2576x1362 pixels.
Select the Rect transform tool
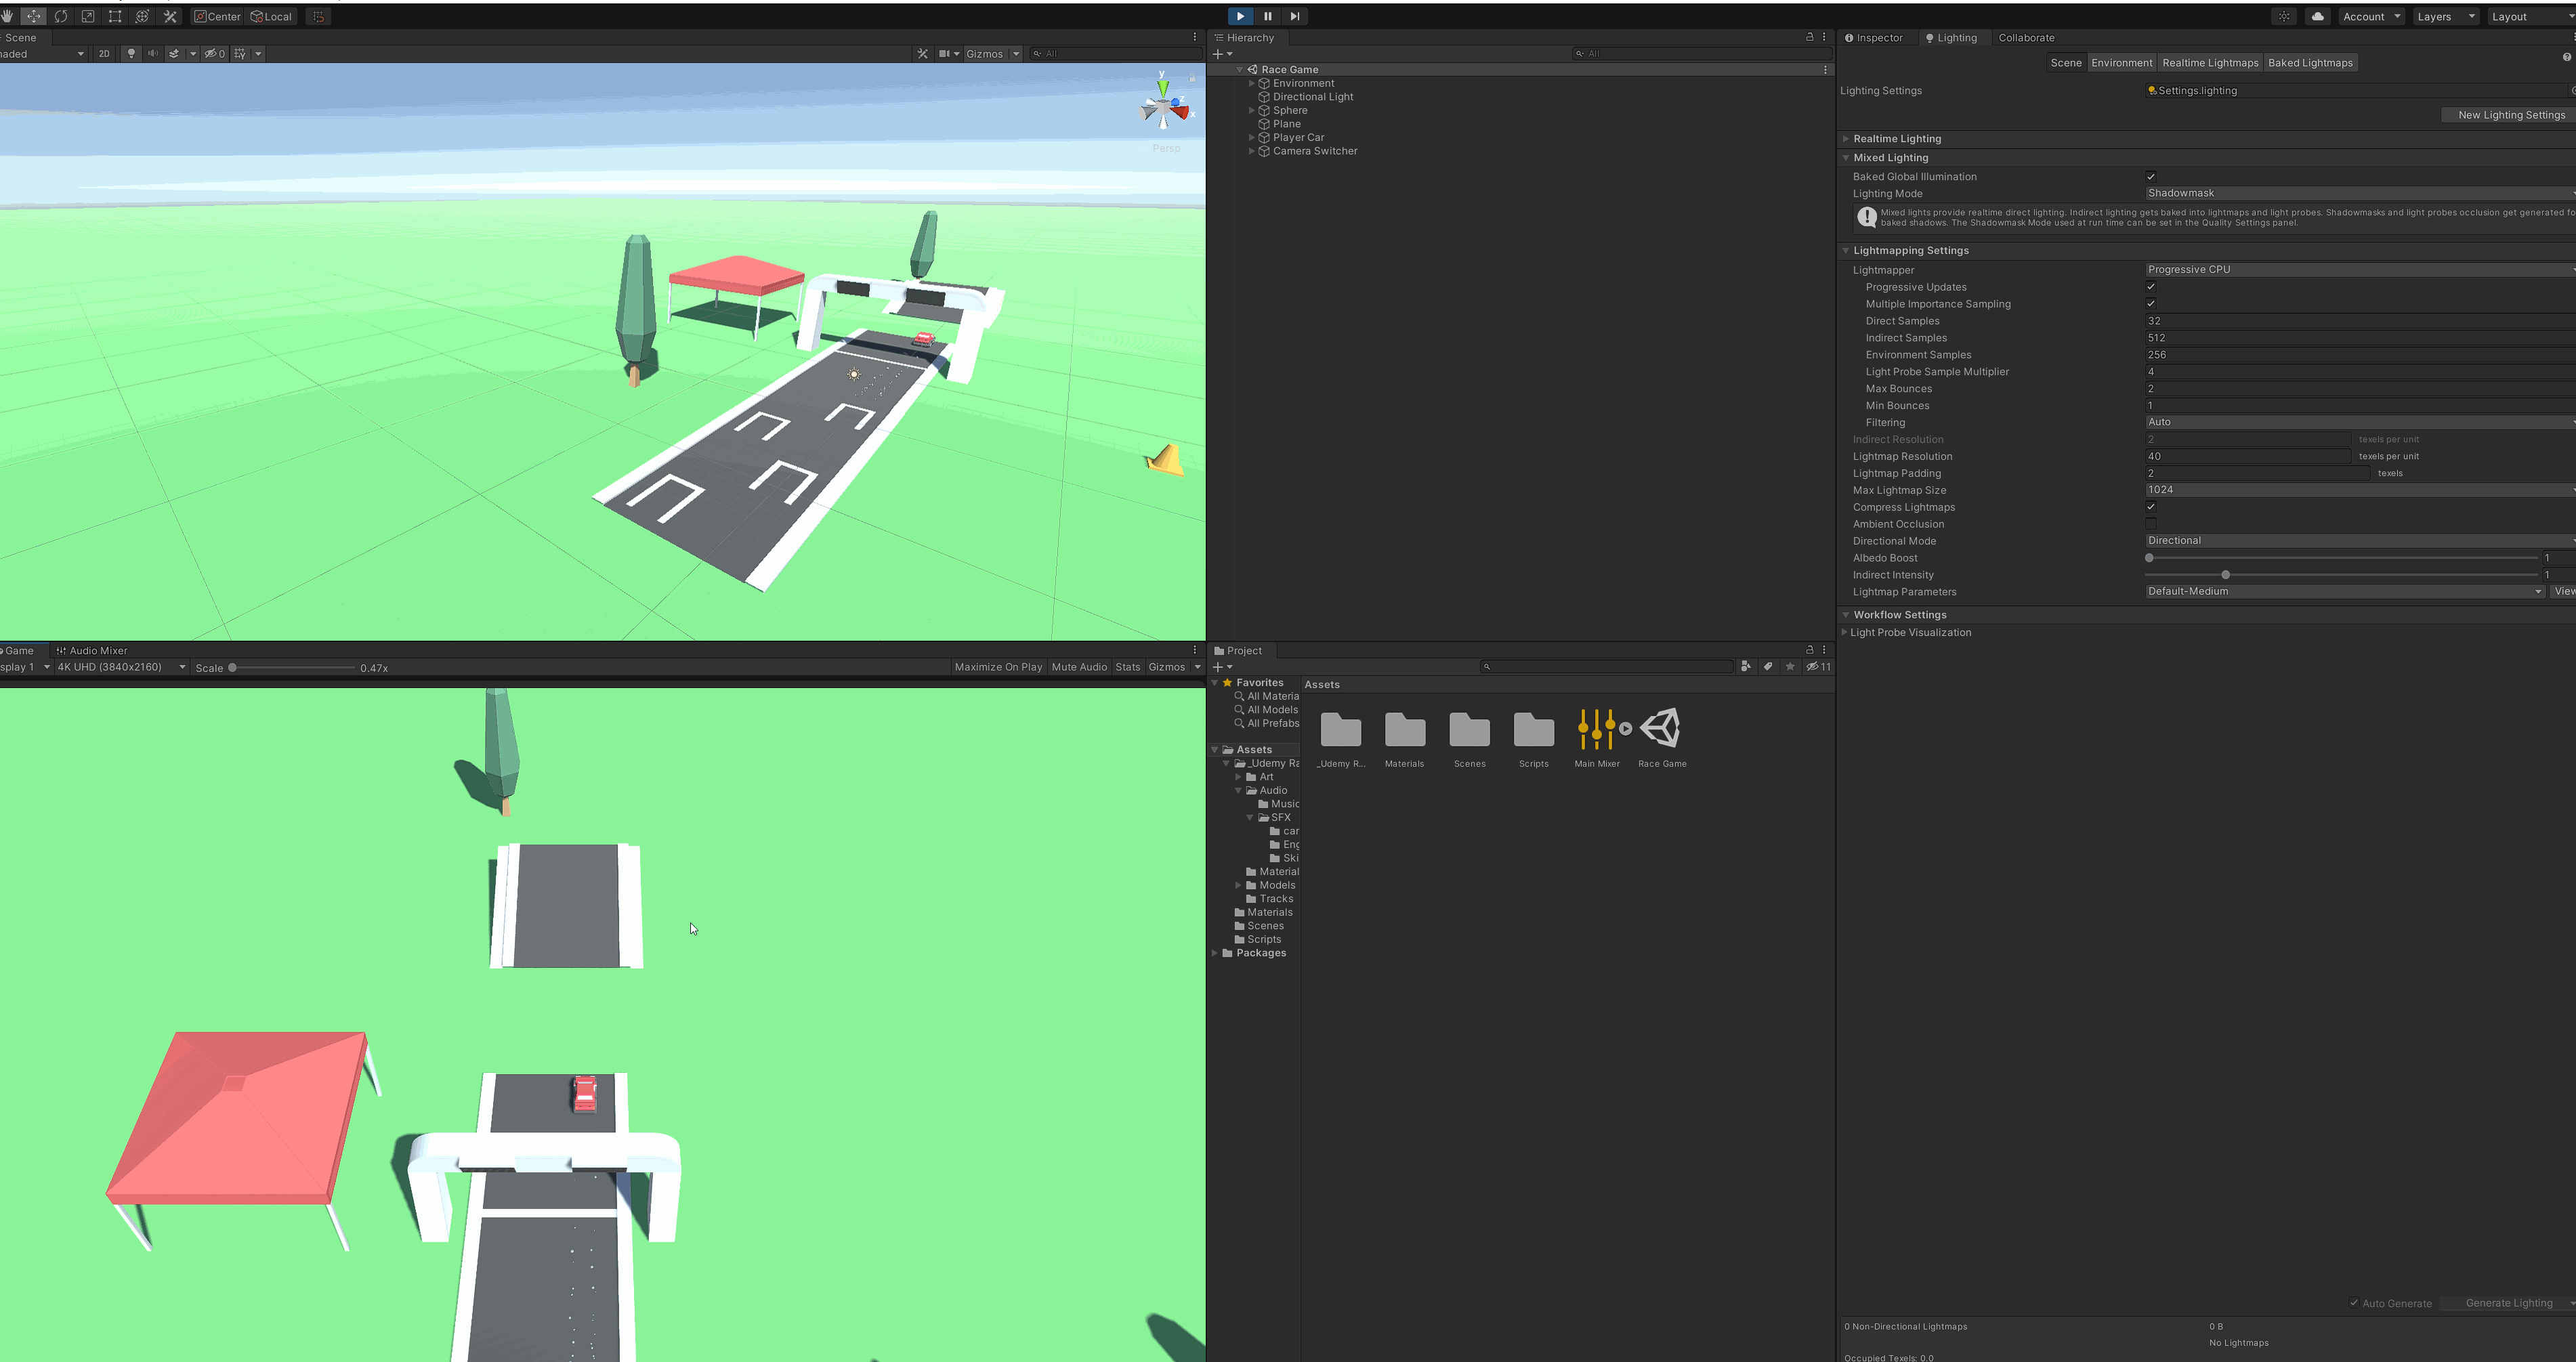click(115, 16)
